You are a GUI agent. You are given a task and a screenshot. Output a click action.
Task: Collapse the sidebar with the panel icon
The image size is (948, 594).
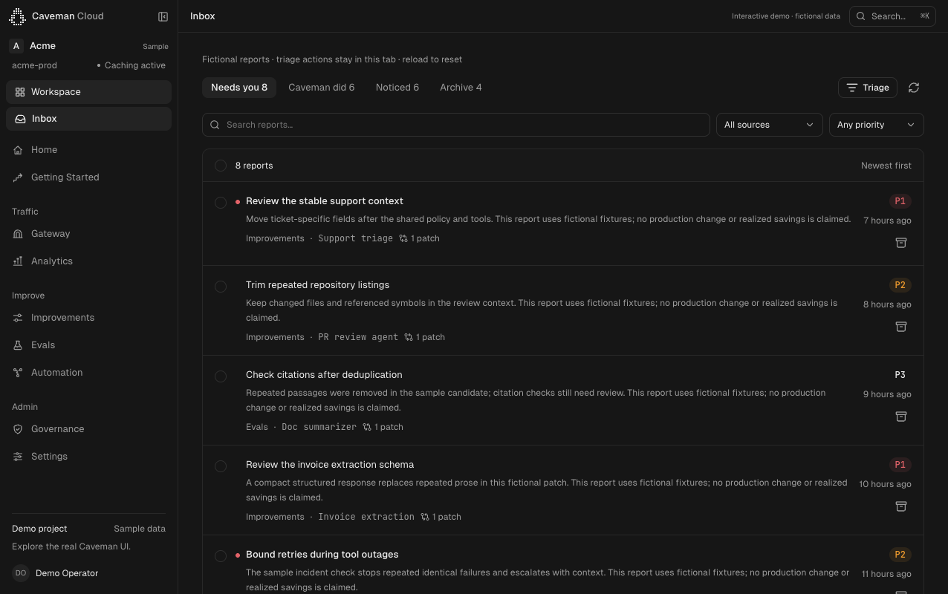pyautogui.click(x=163, y=16)
